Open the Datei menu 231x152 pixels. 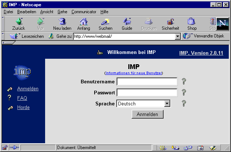coord(8,12)
